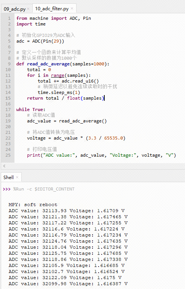Click the '# 读取ADC值' comment

click(41, 115)
